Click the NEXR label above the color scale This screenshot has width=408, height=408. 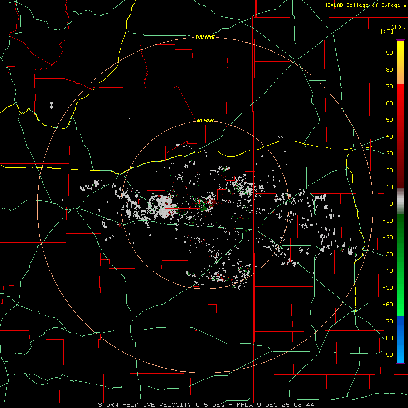[398, 27]
